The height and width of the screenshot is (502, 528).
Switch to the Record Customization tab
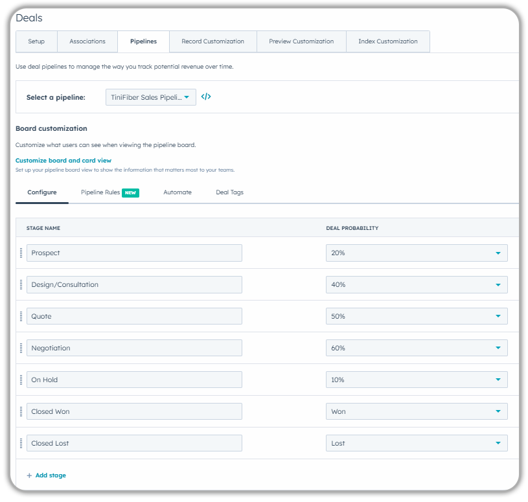tap(212, 41)
